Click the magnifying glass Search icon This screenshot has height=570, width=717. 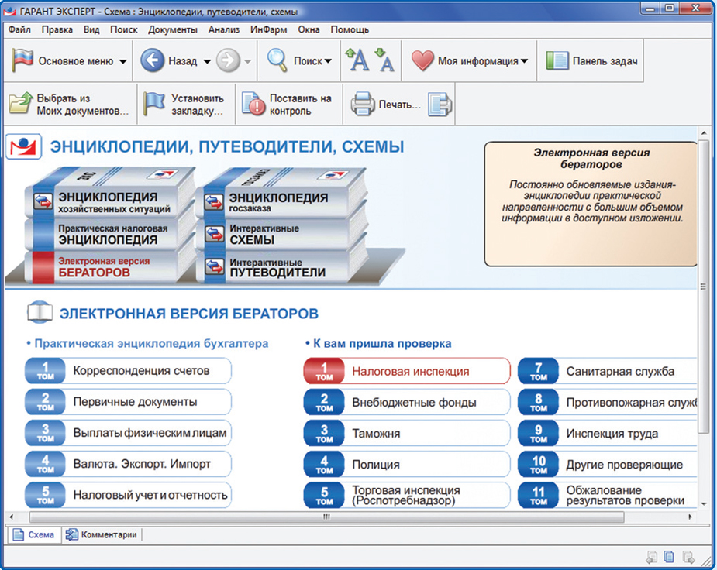point(277,61)
